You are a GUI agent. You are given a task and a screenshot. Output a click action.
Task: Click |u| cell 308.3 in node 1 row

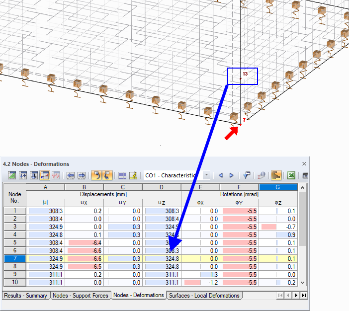(x=45, y=211)
